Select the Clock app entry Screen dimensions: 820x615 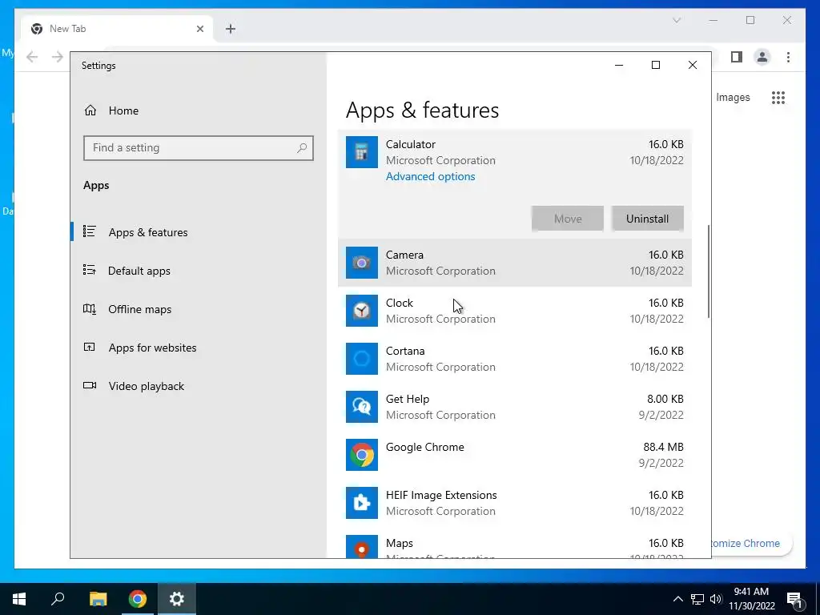coord(515,311)
